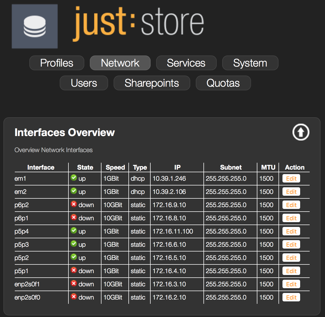Edit the p5p2 interface
This screenshot has width=325, height=317.
click(291, 258)
